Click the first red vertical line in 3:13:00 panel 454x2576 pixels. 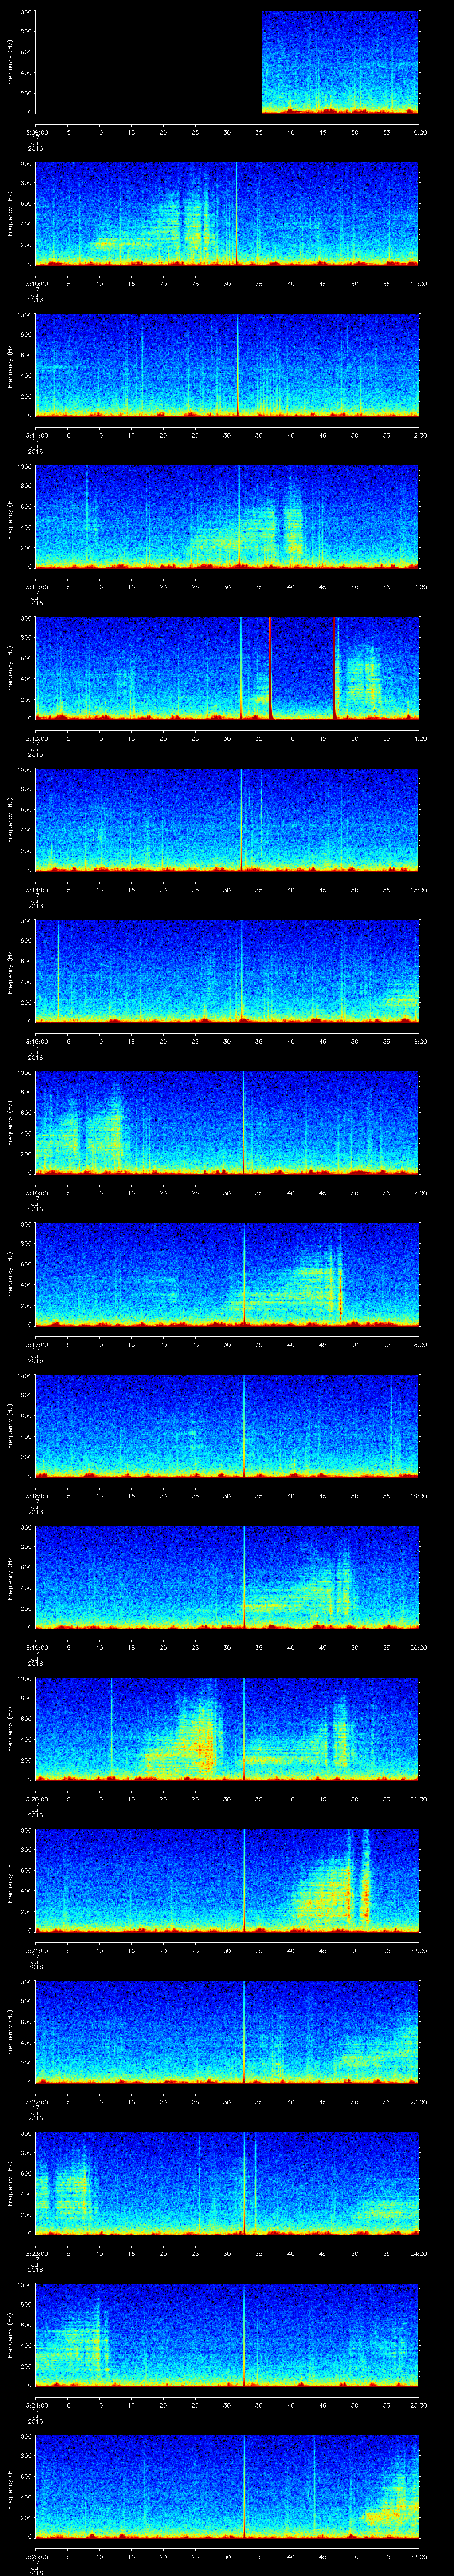270,668
